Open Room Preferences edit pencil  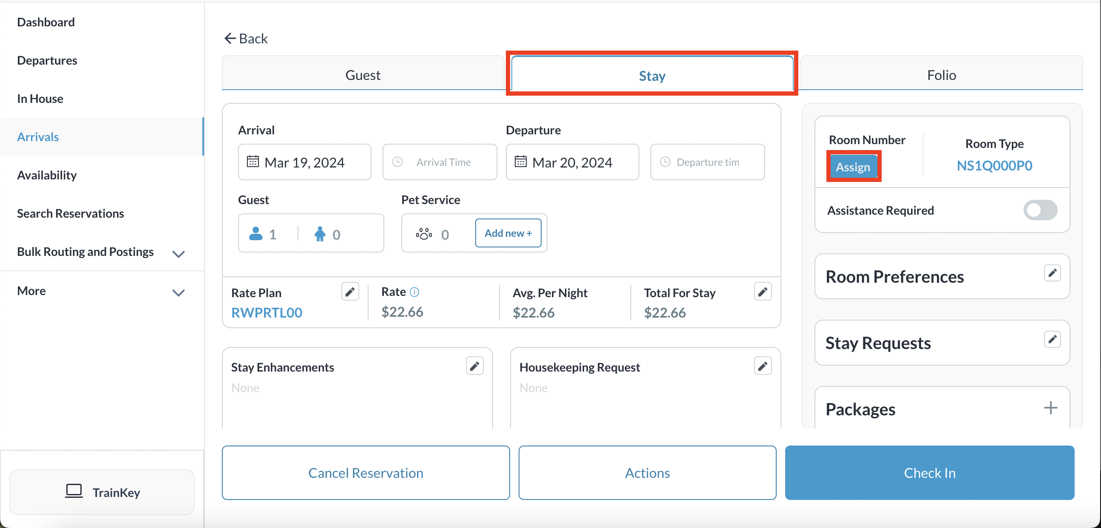[1052, 273]
